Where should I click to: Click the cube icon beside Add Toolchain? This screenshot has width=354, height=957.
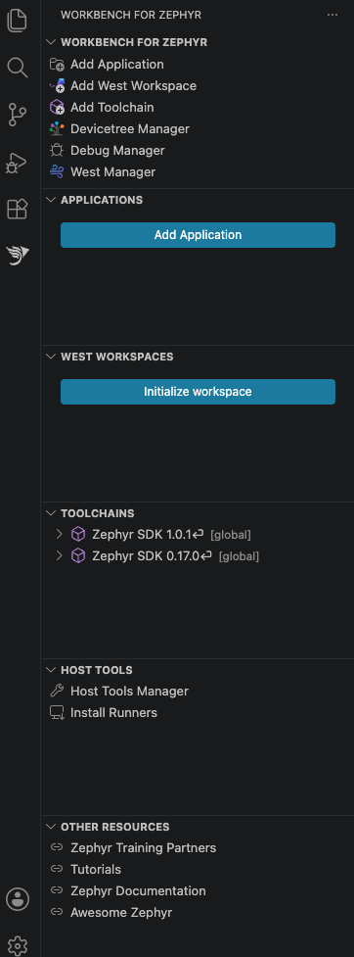58,108
